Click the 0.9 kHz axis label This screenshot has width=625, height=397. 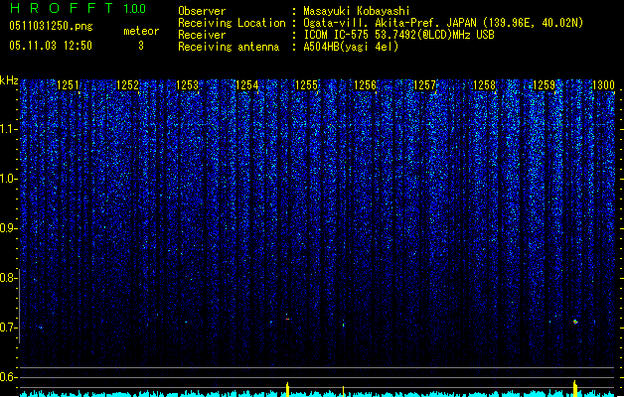[8, 228]
